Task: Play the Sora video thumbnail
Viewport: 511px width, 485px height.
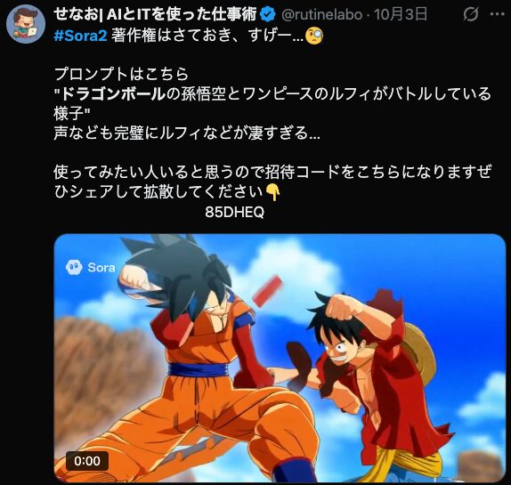Action: click(x=280, y=358)
